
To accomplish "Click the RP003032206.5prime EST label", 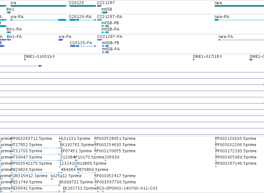I will click(x=236, y=145).
